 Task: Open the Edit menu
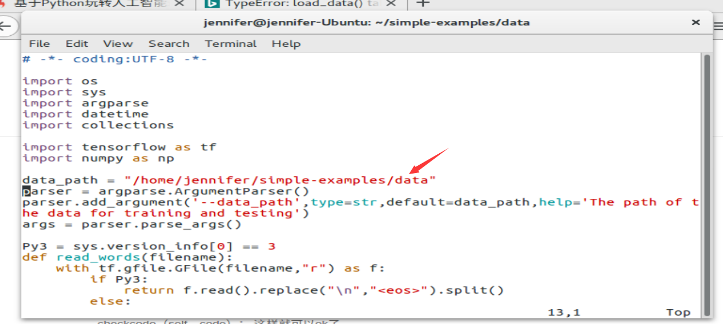[77, 44]
